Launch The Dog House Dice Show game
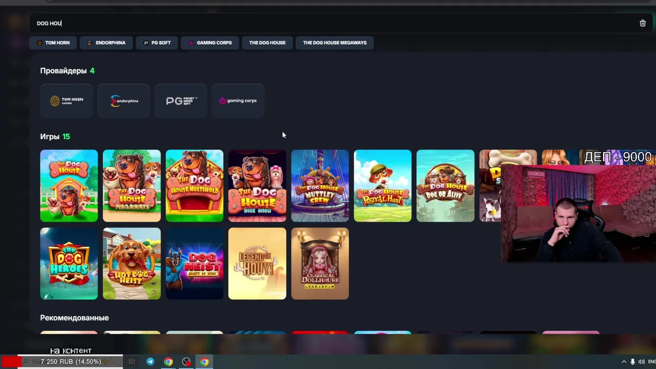This screenshot has height=369, width=656. click(x=257, y=186)
